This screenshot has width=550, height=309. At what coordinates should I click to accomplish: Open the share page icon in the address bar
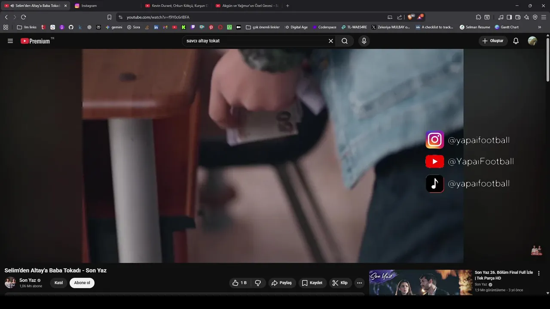(400, 17)
